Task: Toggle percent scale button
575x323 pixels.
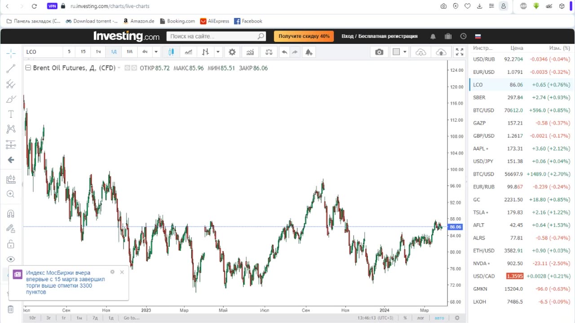Action: tap(405, 318)
